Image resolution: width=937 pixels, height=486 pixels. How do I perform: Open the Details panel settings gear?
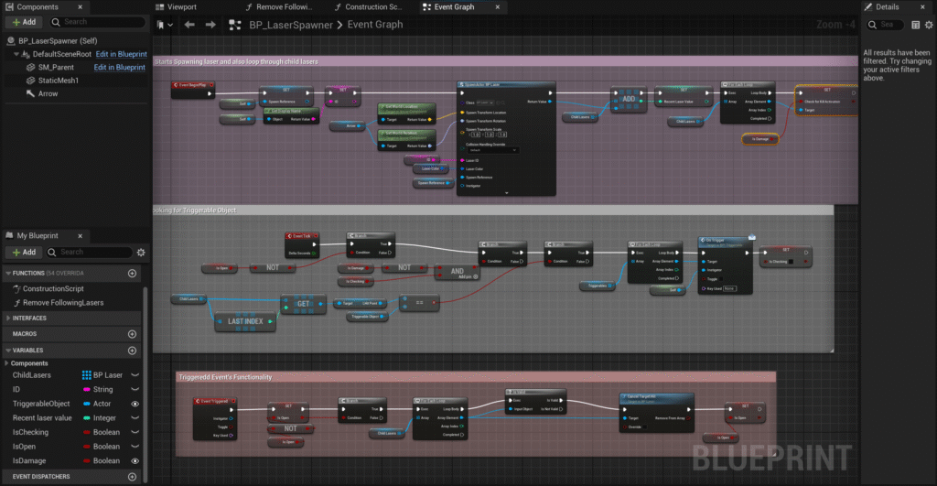pyautogui.click(x=929, y=25)
